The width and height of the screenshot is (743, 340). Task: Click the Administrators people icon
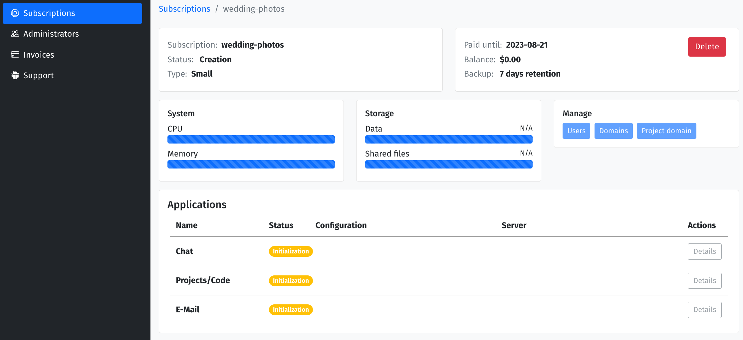[x=15, y=34]
